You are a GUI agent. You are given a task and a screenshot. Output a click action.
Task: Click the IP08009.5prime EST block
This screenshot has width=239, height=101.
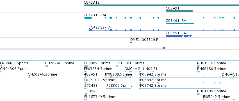(x=86, y=66)
